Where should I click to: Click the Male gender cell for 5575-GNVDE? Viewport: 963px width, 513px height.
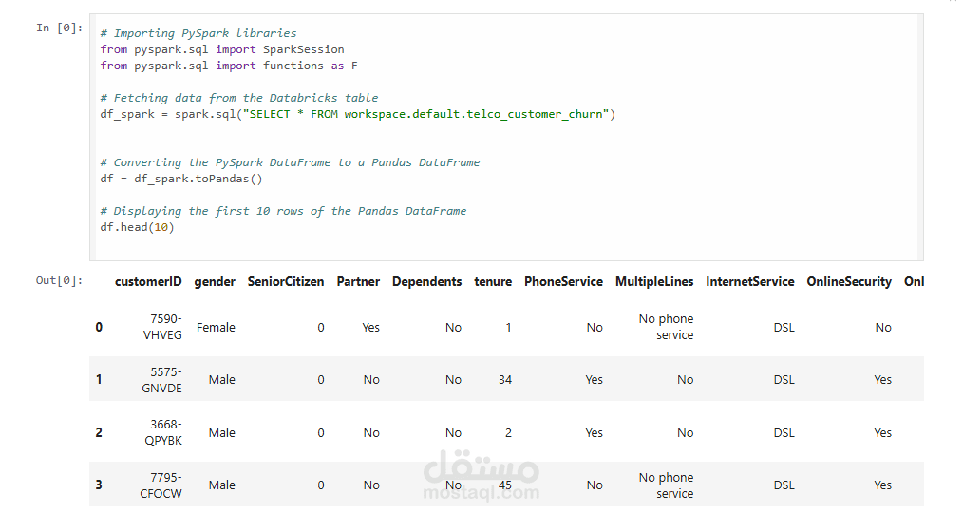click(221, 380)
